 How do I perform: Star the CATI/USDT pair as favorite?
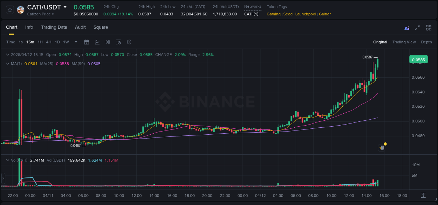[x=9, y=10]
